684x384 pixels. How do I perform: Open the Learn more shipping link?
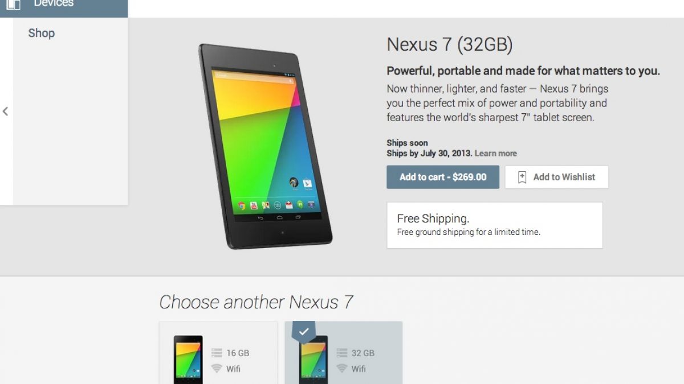click(x=496, y=153)
